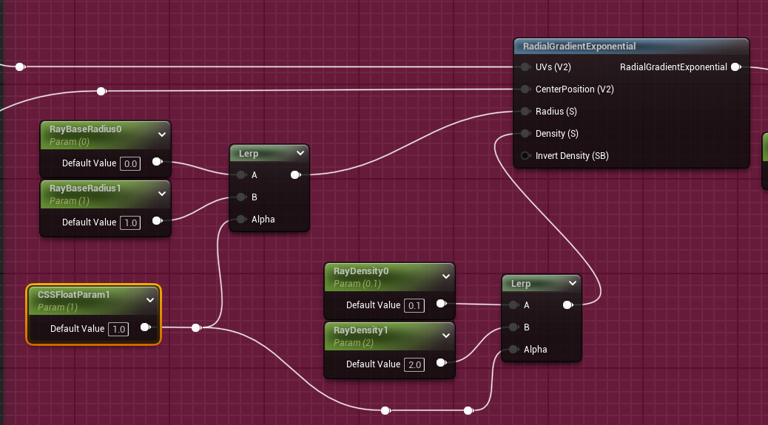Select reroute node on the UVs wire
The height and width of the screenshot is (425, 768).
tap(20, 67)
